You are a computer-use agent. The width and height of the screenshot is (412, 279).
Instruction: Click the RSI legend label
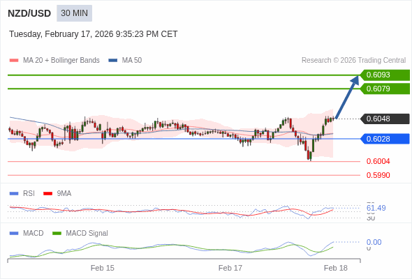coord(29,194)
